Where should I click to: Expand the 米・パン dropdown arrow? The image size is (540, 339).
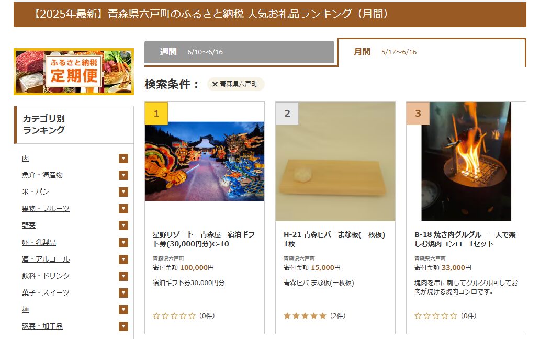pyautogui.click(x=123, y=191)
